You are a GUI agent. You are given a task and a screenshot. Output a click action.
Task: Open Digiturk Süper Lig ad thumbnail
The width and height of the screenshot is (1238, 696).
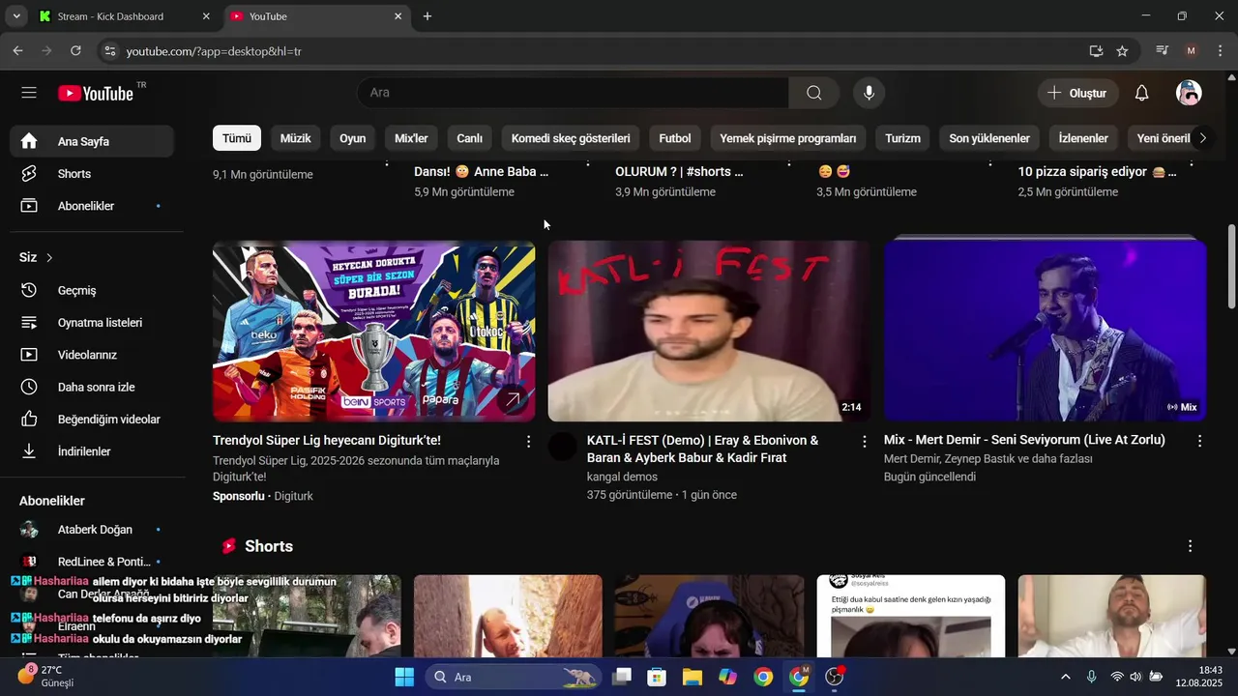pos(373,331)
